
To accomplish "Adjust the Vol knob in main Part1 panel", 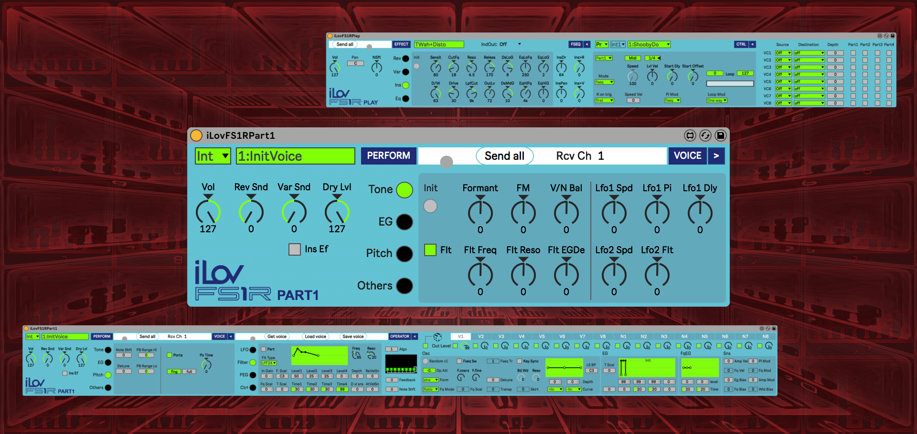I will click(x=208, y=212).
